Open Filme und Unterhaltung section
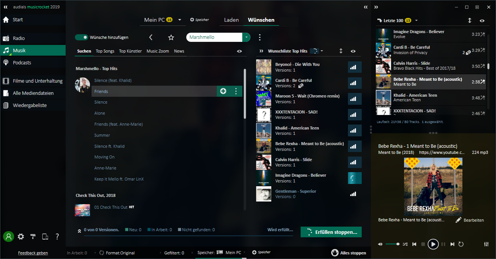 33,81
